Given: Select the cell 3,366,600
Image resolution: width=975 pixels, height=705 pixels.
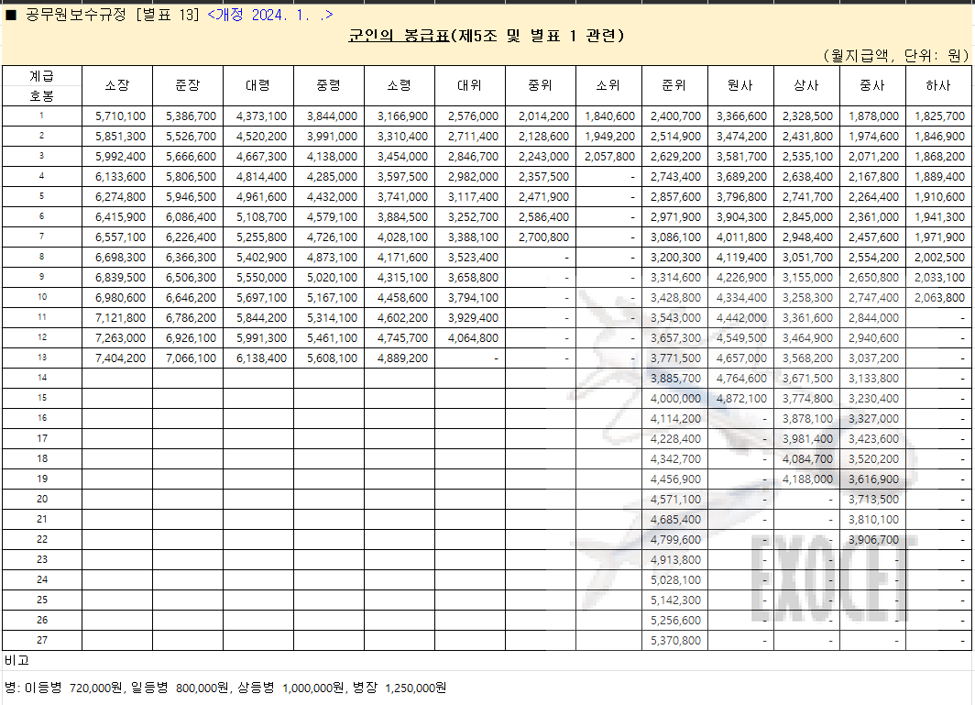Looking at the screenshot, I should click(x=740, y=116).
